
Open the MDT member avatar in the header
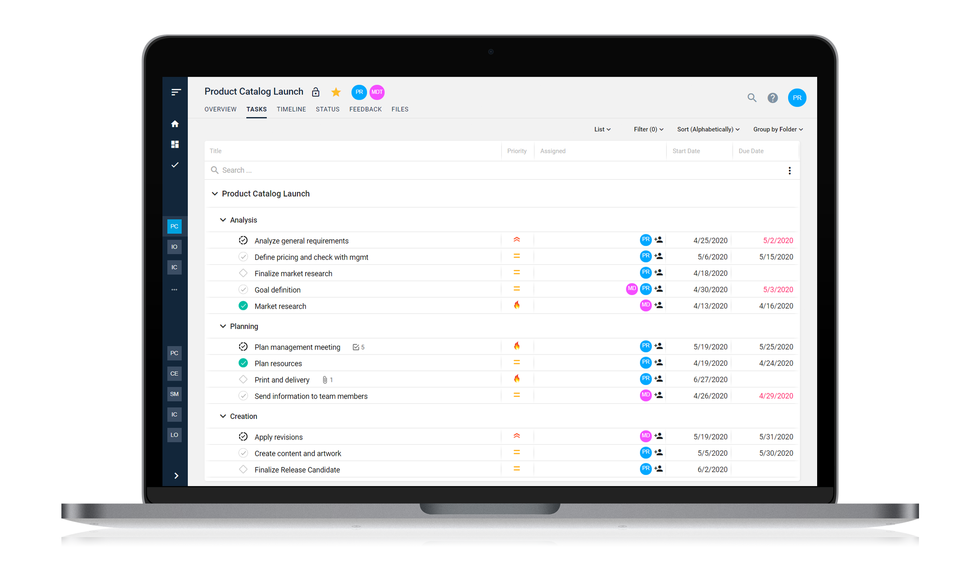[377, 92]
